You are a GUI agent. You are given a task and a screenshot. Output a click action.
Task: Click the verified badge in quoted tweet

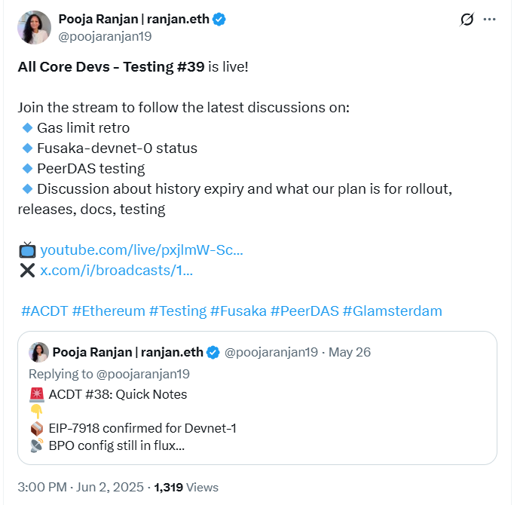214,352
